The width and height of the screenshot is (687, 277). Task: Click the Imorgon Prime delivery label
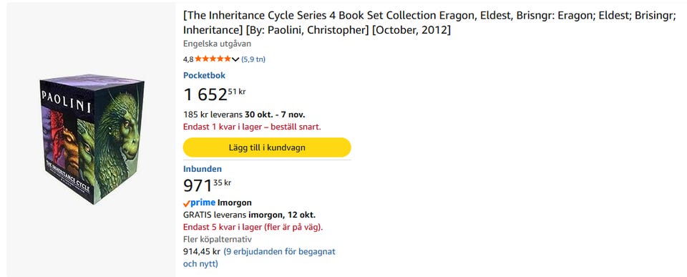point(235,203)
